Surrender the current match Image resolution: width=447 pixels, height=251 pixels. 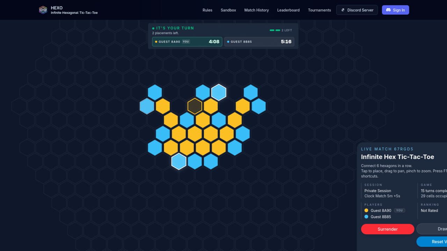tap(388, 229)
